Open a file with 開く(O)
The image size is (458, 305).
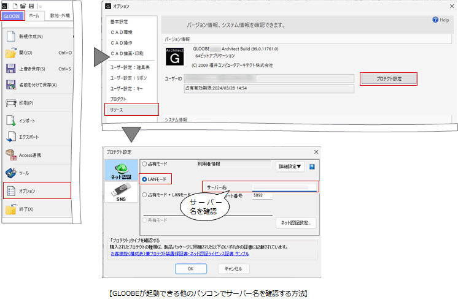tap(10, 53)
